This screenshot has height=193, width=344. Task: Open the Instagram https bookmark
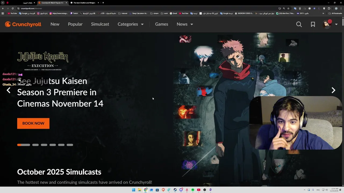[59, 13]
